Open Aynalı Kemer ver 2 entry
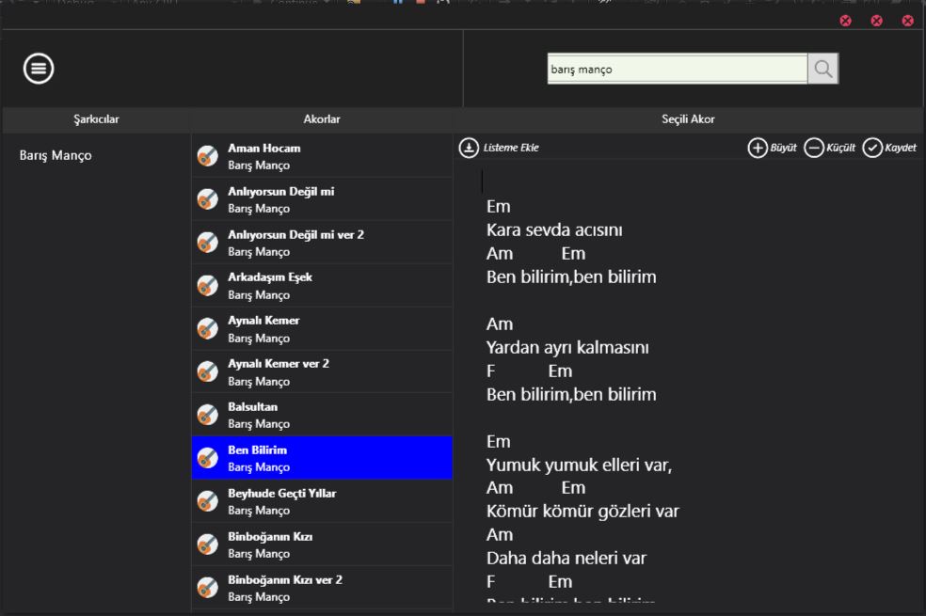Image resolution: width=926 pixels, height=616 pixels. tap(323, 371)
